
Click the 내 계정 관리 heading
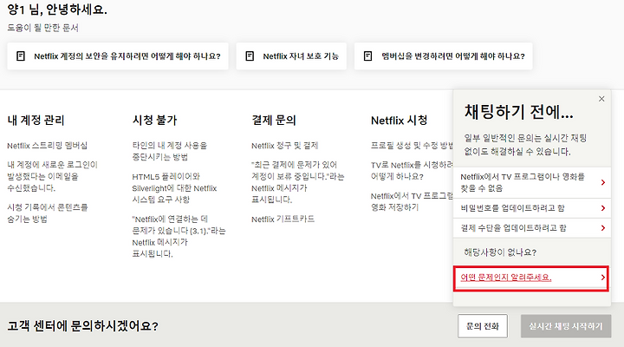click(36, 121)
